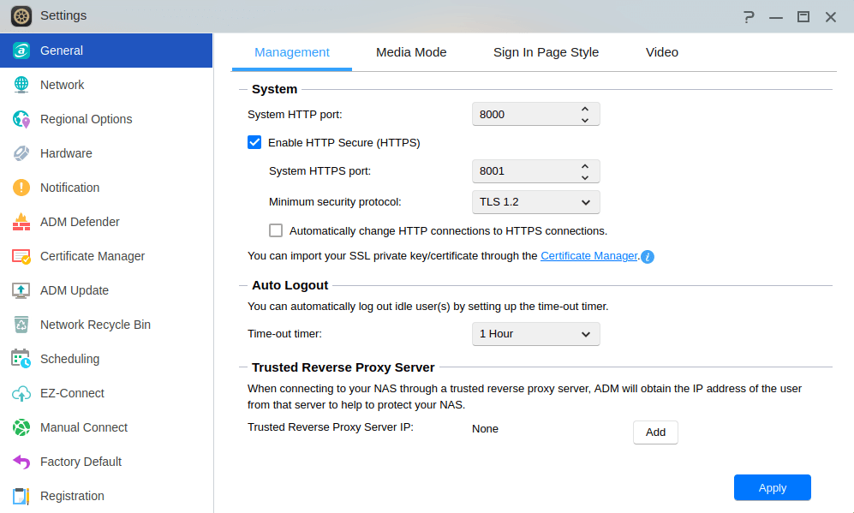
Task: Select EZ-Connect in the sidebar
Action: tap(106, 393)
